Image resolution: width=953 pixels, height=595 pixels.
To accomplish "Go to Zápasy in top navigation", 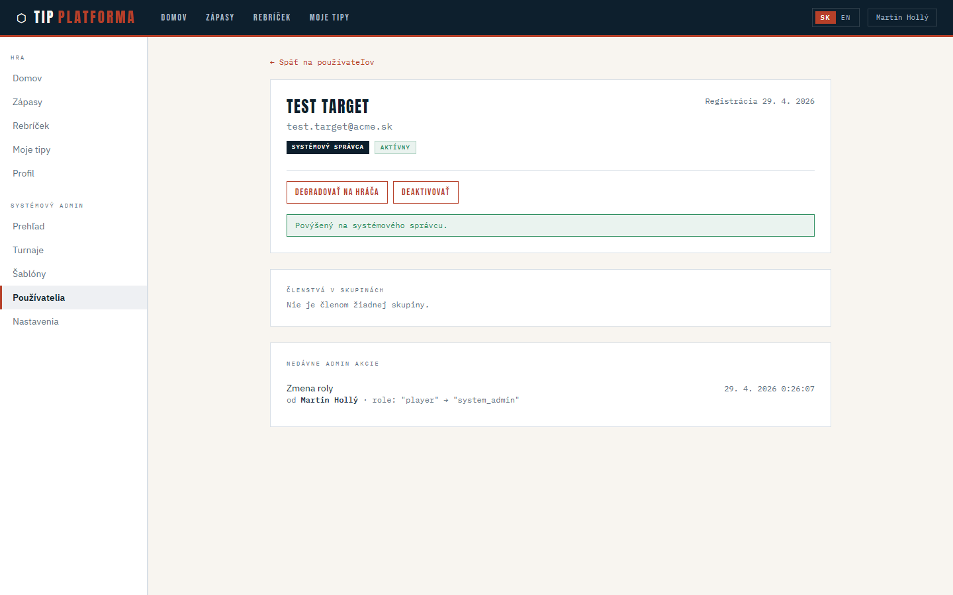I will (x=220, y=18).
